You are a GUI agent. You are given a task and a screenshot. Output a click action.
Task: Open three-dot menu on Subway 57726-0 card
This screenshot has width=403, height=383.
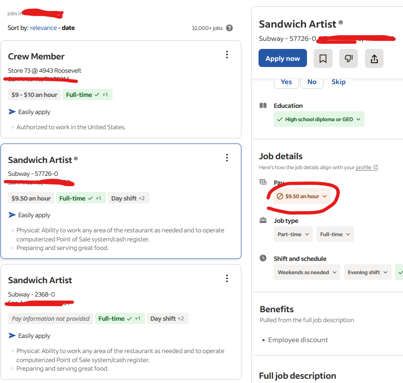click(227, 158)
